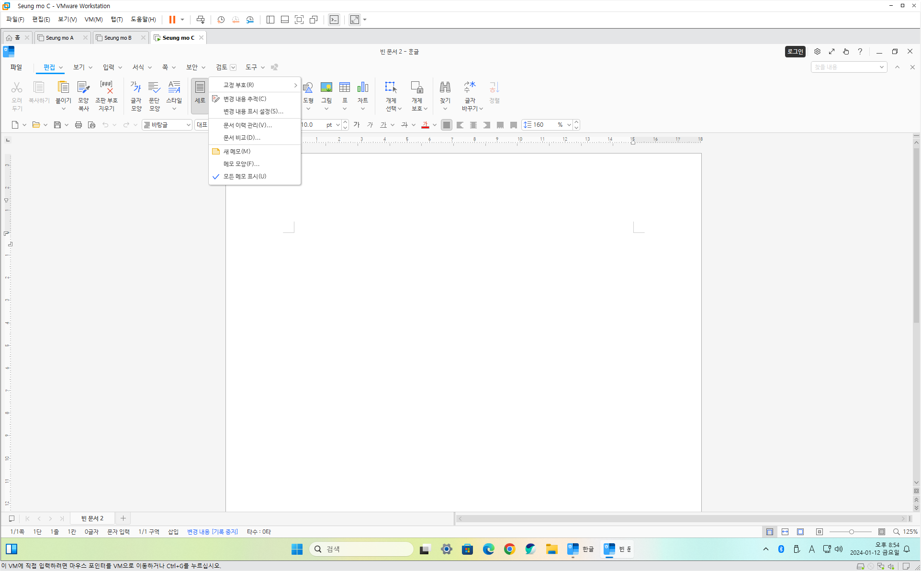Screen dimensions: 921x571
Task: Open the 바탕글 style dropdown
Action: (188, 125)
